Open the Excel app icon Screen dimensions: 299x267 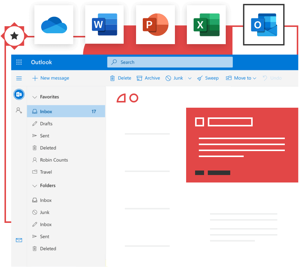pos(206,25)
